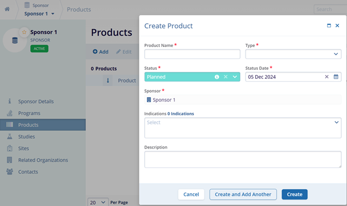The width and height of the screenshot is (347, 206).
Task: Toggle the favorite star on Sponsor 1
Action: [23, 32]
